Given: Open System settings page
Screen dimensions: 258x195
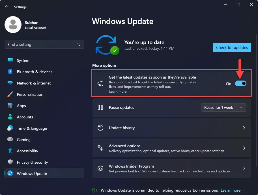Looking at the screenshot, I should [x=44, y=60].
